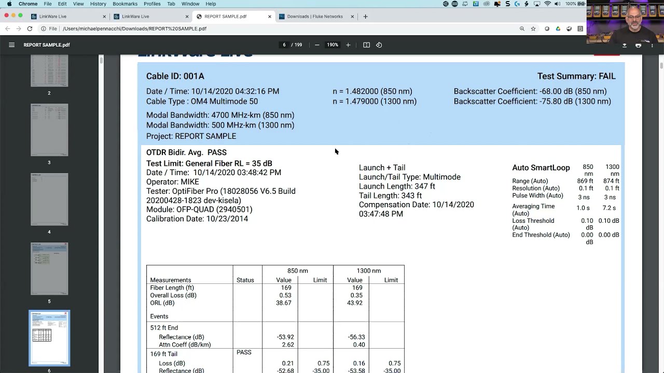
Task: Bookmark this page with the star icon
Action: (533, 28)
